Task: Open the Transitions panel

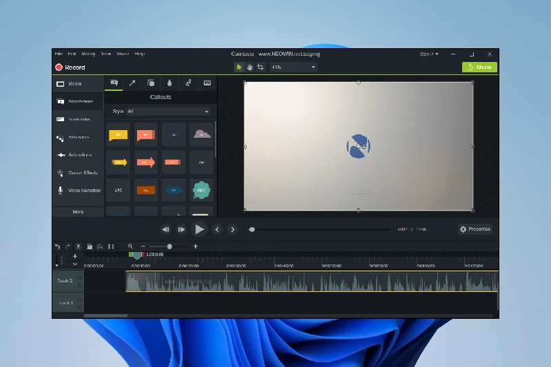Action: 78,119
